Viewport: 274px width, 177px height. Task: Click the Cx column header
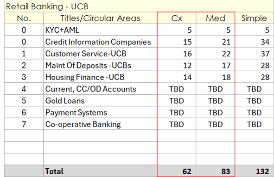click(x=177, y=18)
